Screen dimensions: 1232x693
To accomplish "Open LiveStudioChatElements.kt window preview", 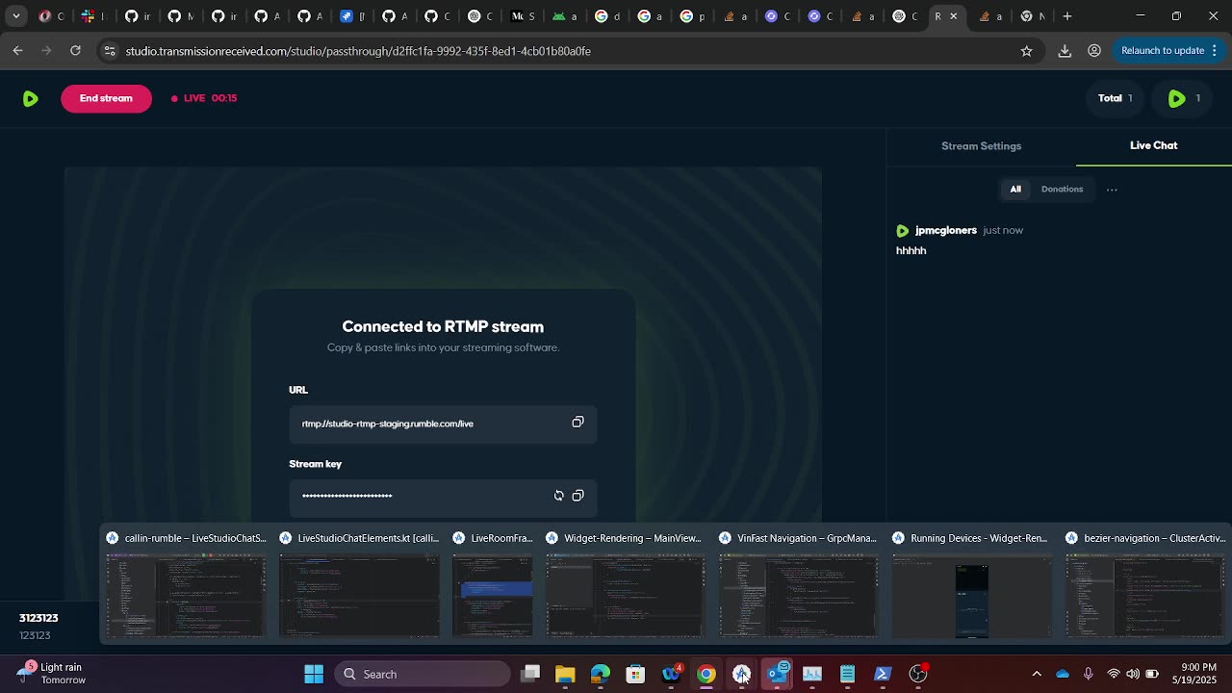I will click(359, 586).
